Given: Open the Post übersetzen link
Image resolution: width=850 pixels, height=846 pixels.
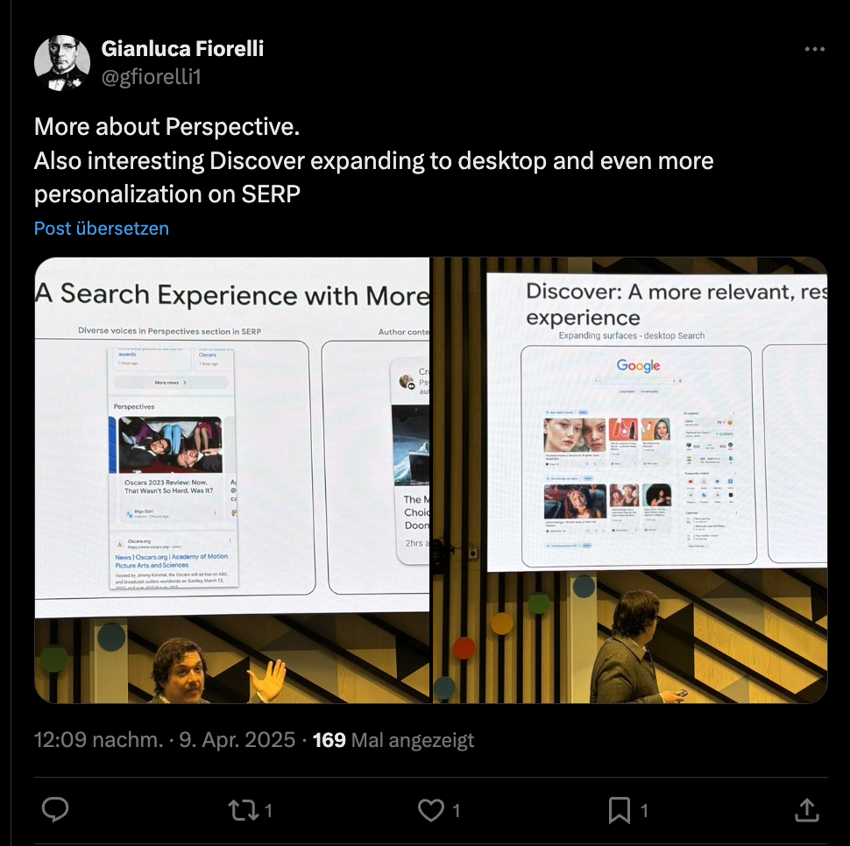Looking at the screenshot, I should click(100, 228).
